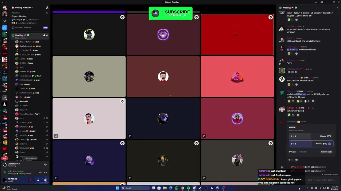Open Discord direct messages home icon

tap(5, 8)
